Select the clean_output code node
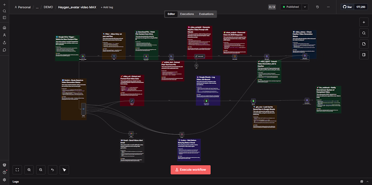 [235, 56]
